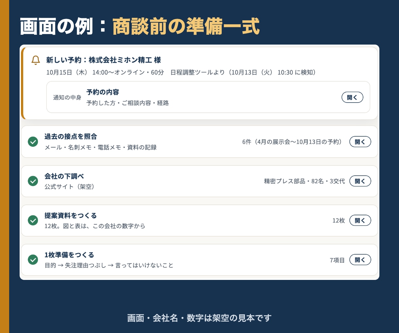Click the 精密プレス部品・82名・3交代 summary
This screenshot has width=399, height=333.
point(304,181)
